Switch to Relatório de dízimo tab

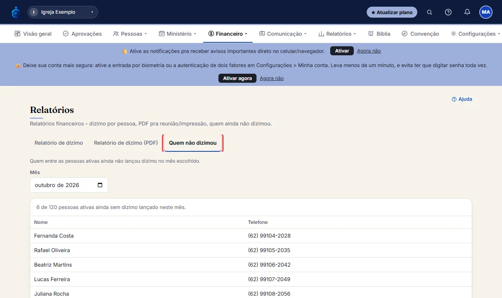click(59, 143)
